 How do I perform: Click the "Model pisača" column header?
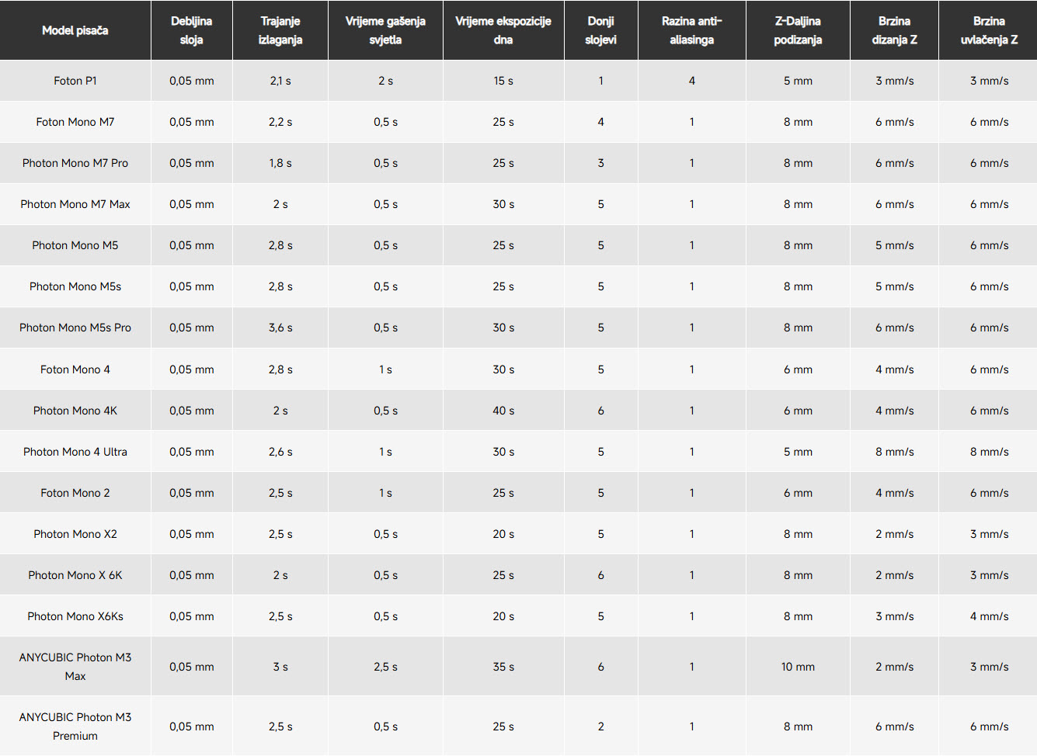tap(75, 30)
